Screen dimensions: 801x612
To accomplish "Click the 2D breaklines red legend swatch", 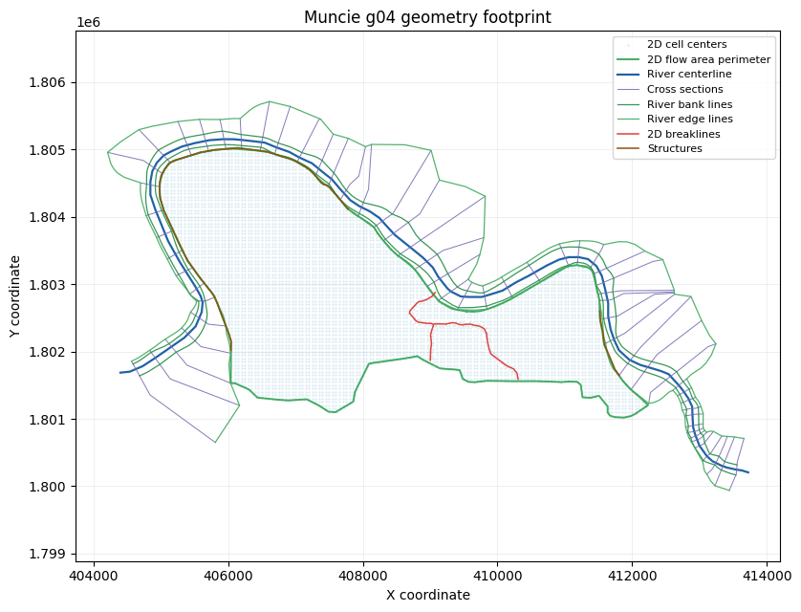I will coord(628,135).
